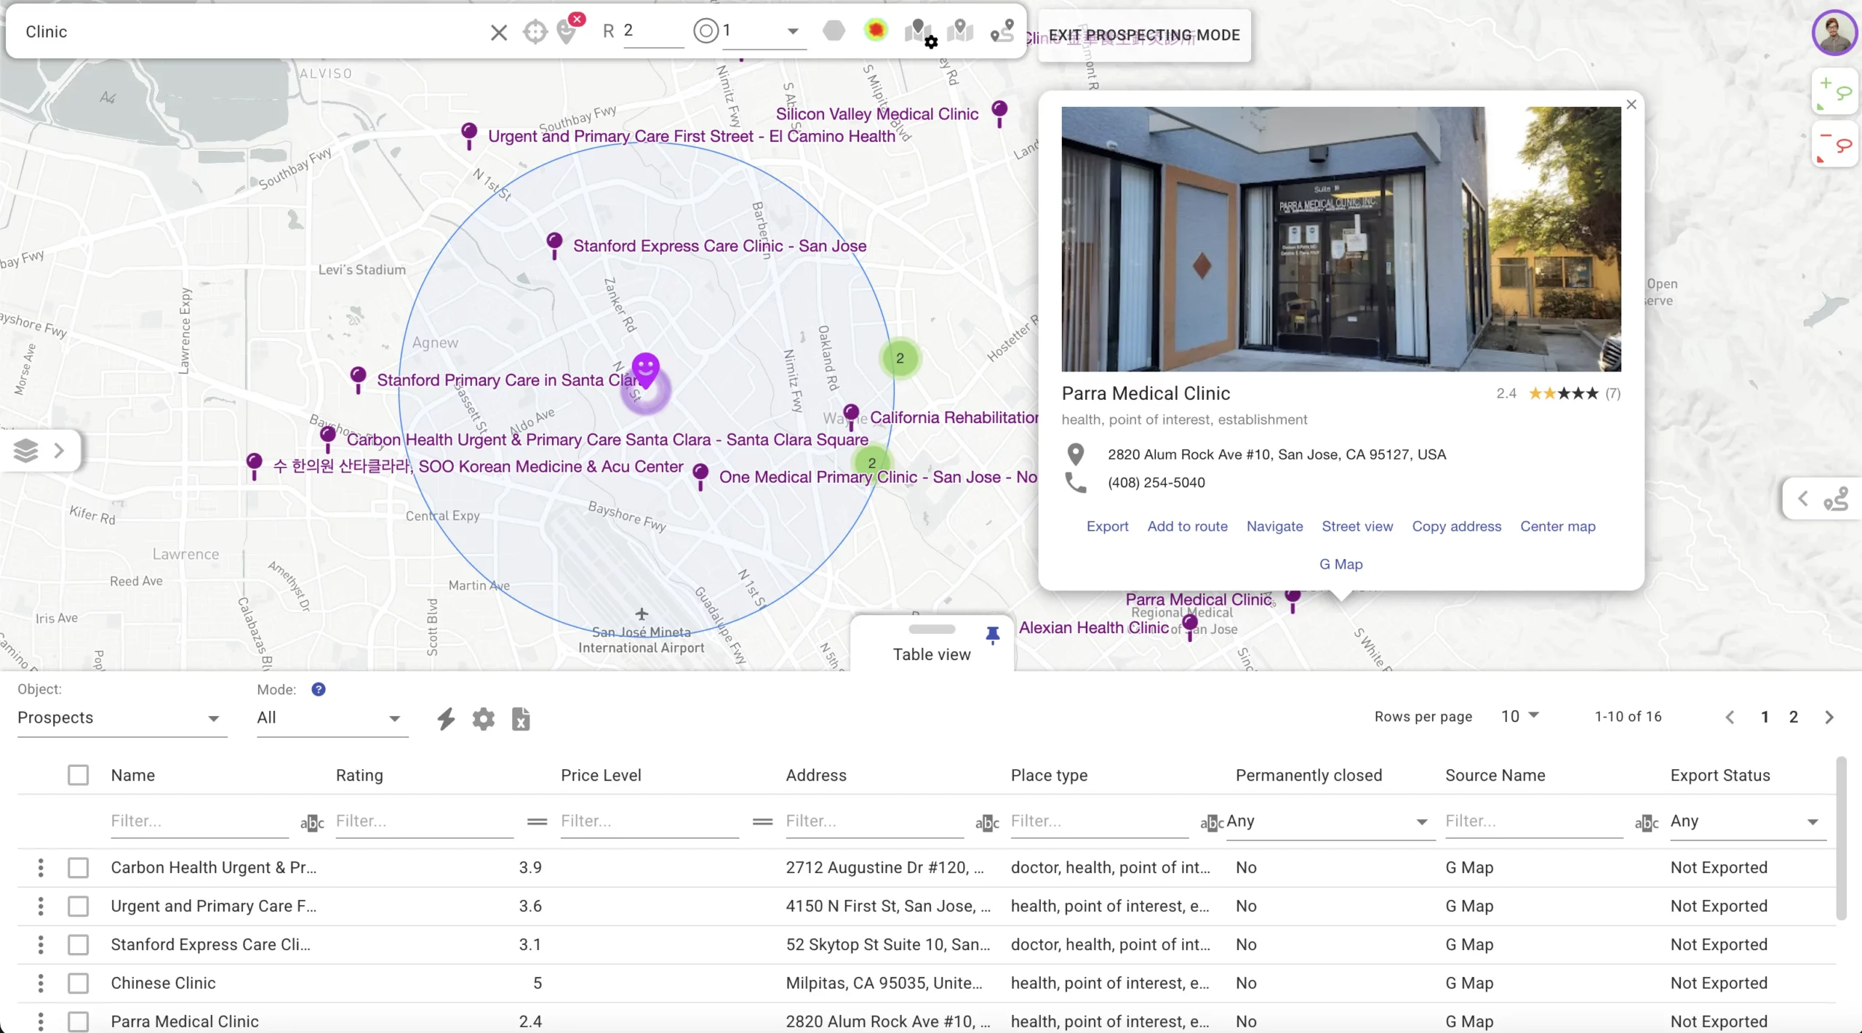Click the Parra Medical Clinic photo thumbnail
Screen dimensions: 1862x1033
tap(1340, 239)
